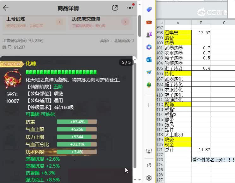
Task: Select column B header in spreadsheet
Action: click(x=201, y=23)
